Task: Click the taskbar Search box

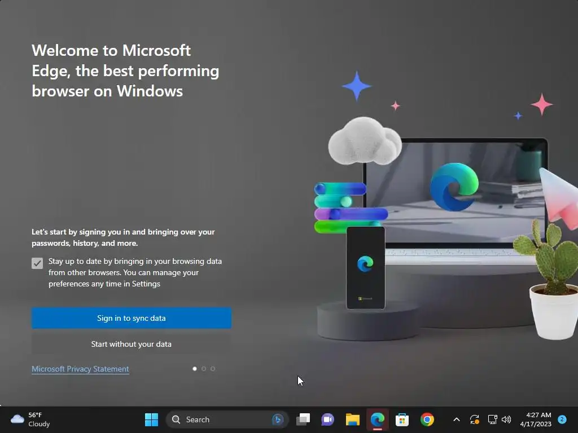Action: coord(227,419)
